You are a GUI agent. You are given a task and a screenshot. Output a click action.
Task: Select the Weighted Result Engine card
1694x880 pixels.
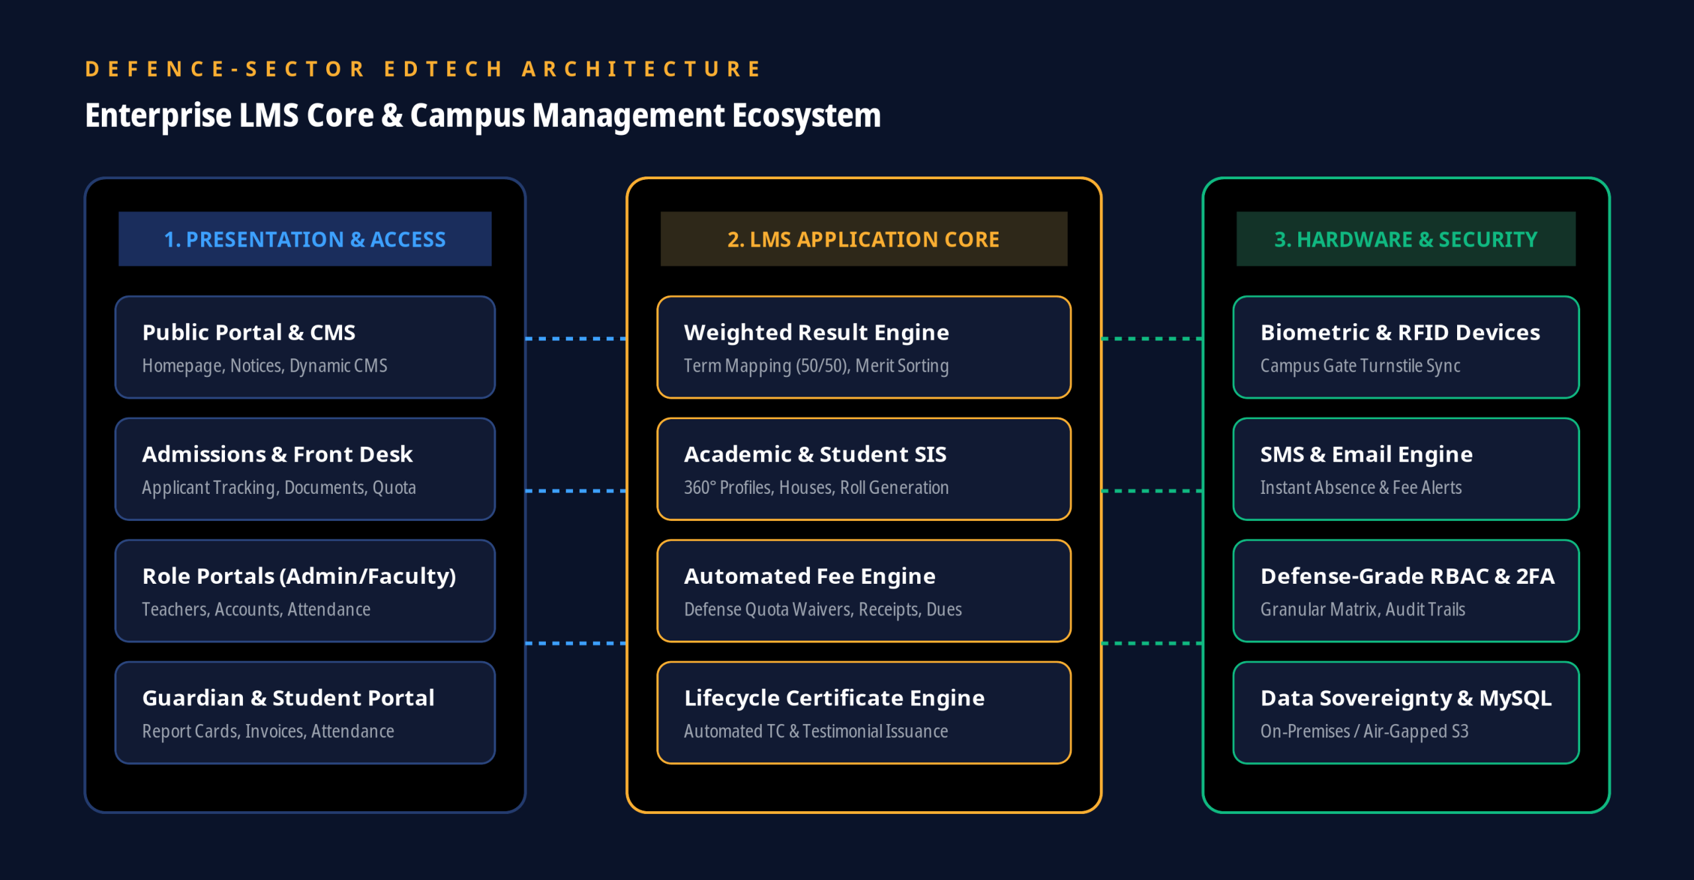[x=864, y=347]
